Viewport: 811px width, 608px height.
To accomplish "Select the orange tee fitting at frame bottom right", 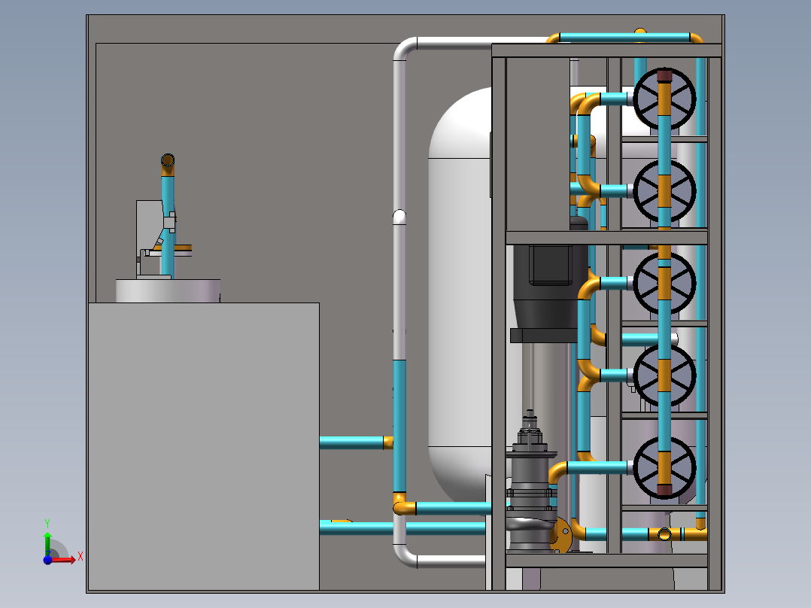I will point(664,534).
